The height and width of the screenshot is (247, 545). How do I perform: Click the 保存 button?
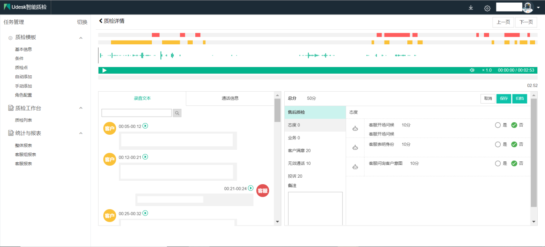tap(504, 99)
